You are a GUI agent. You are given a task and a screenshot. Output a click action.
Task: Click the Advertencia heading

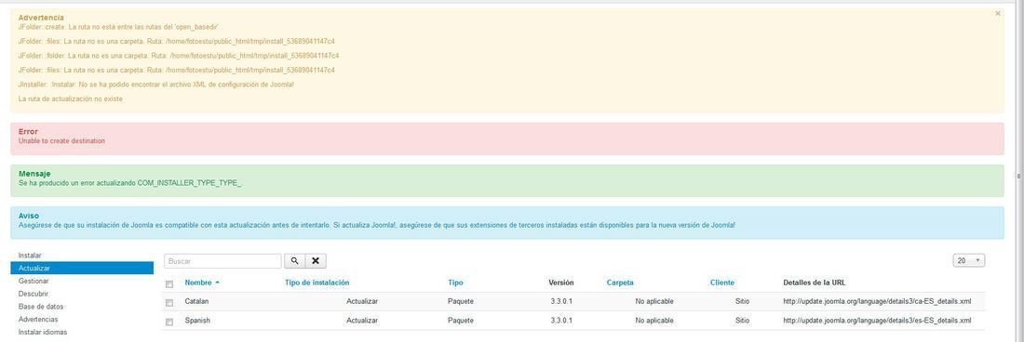coord(41,18)
